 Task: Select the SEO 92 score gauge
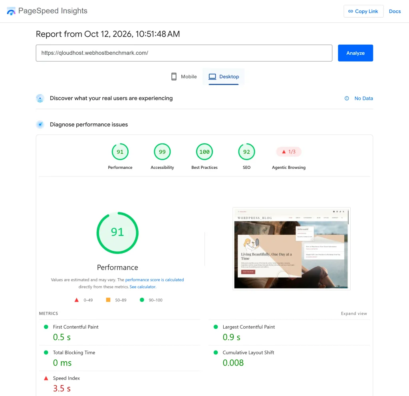pos(246,152)
